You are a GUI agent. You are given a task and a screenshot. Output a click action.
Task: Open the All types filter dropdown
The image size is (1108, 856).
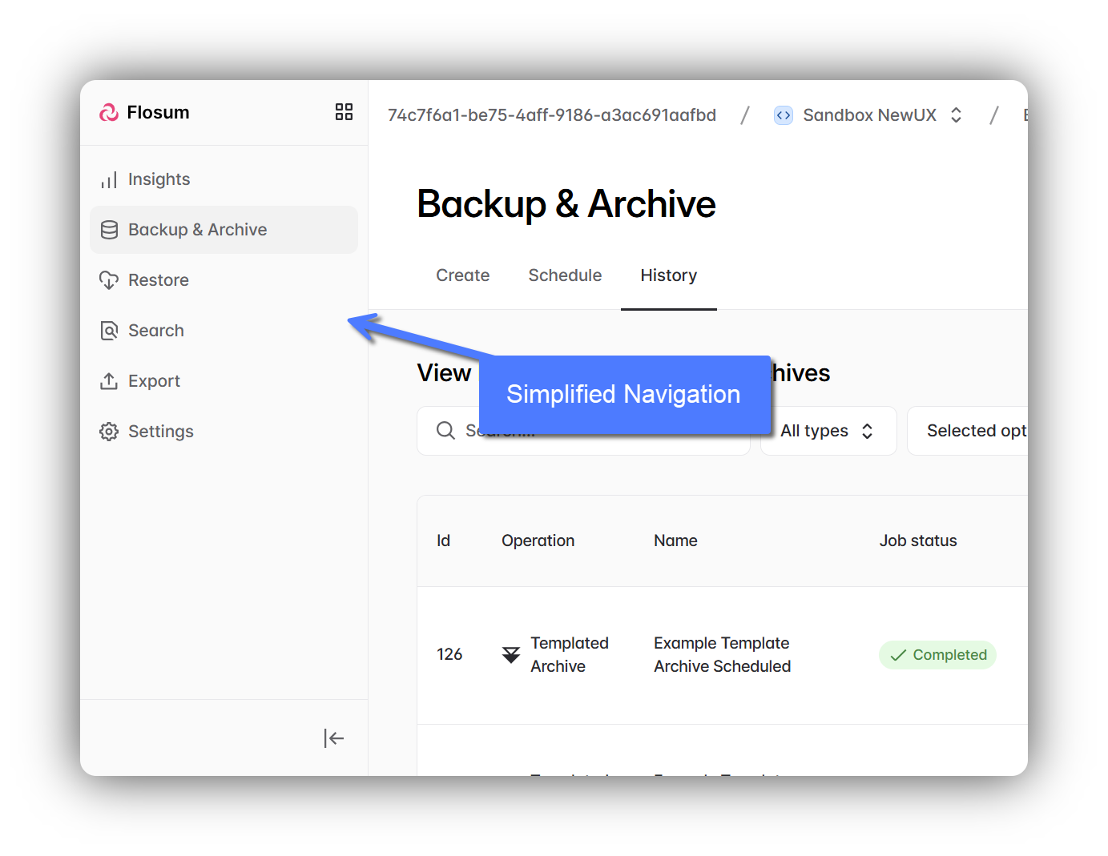coord(828,431)
